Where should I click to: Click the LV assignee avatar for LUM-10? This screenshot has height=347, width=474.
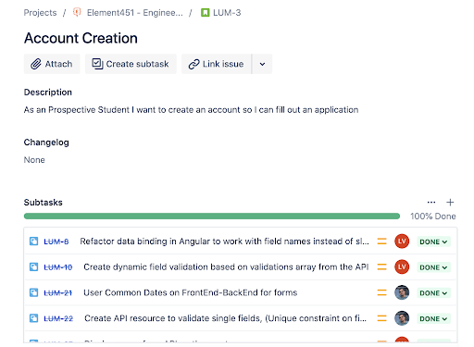click(402, 266)
